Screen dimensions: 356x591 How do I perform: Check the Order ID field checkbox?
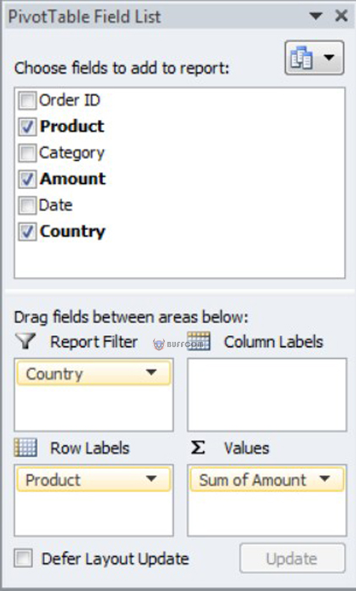(27, 100)
